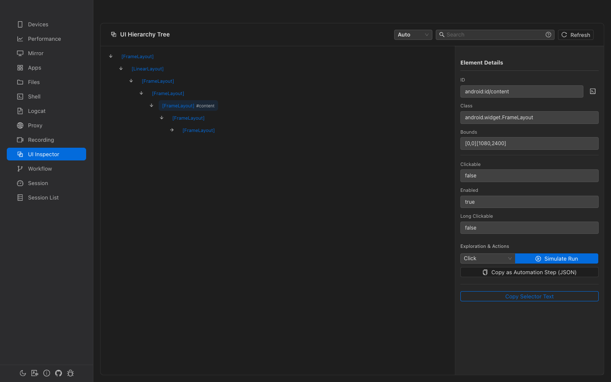Click the Copy Selector Text button
Screen dimensions: 611x382
529,296
